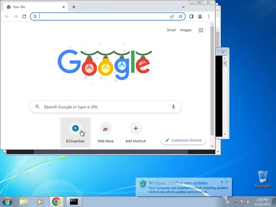Close the console window behind Chrome
Viewport: 276px width, 207px height.
[223, 52]
